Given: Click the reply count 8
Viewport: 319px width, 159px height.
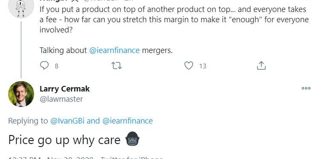Looking at the screenshot, I should pos(56,66).
